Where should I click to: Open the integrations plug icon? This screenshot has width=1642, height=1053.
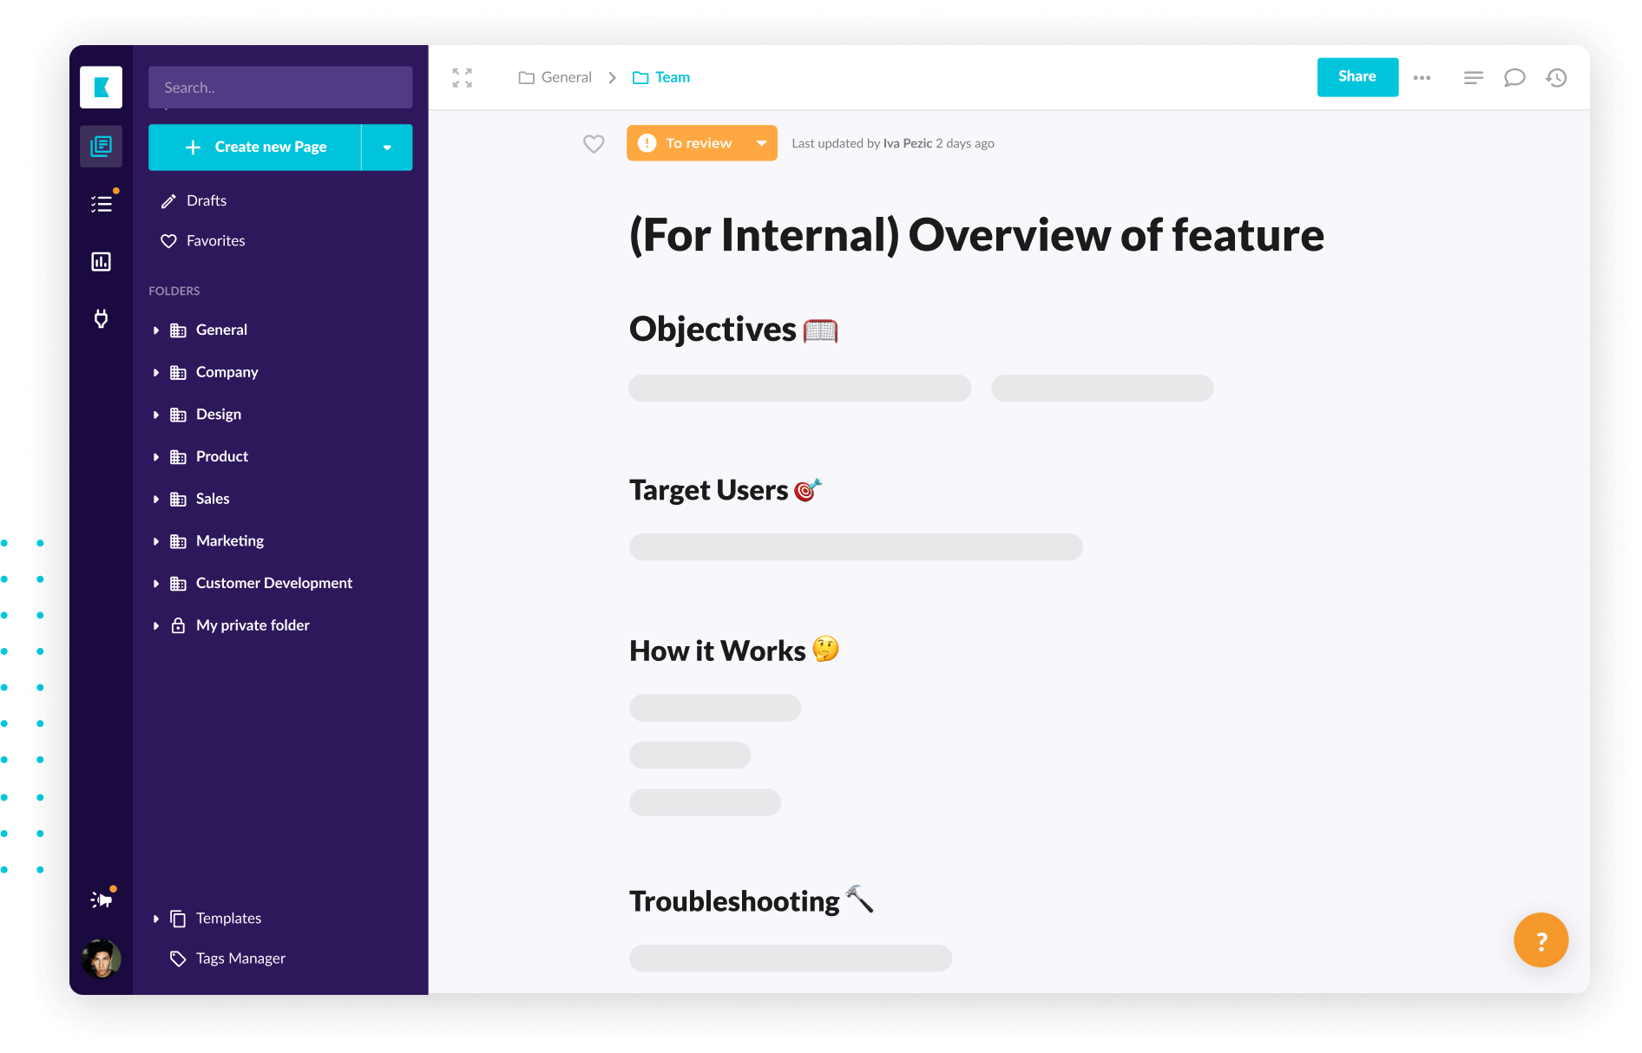coord(102,319)
